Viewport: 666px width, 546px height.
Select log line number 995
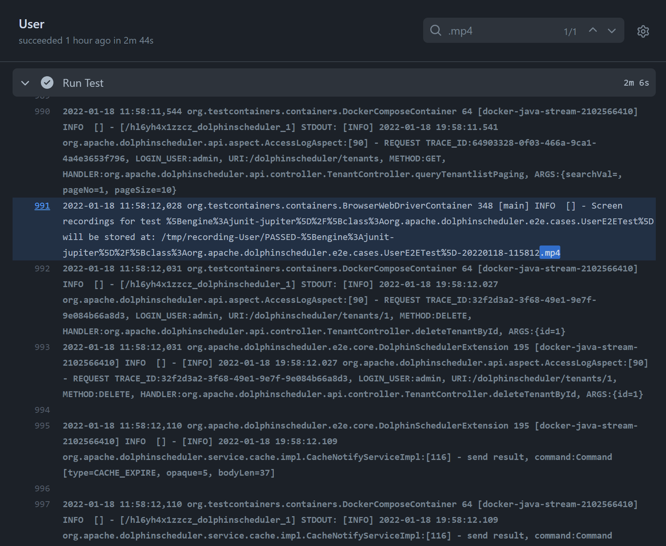point(42,426)
